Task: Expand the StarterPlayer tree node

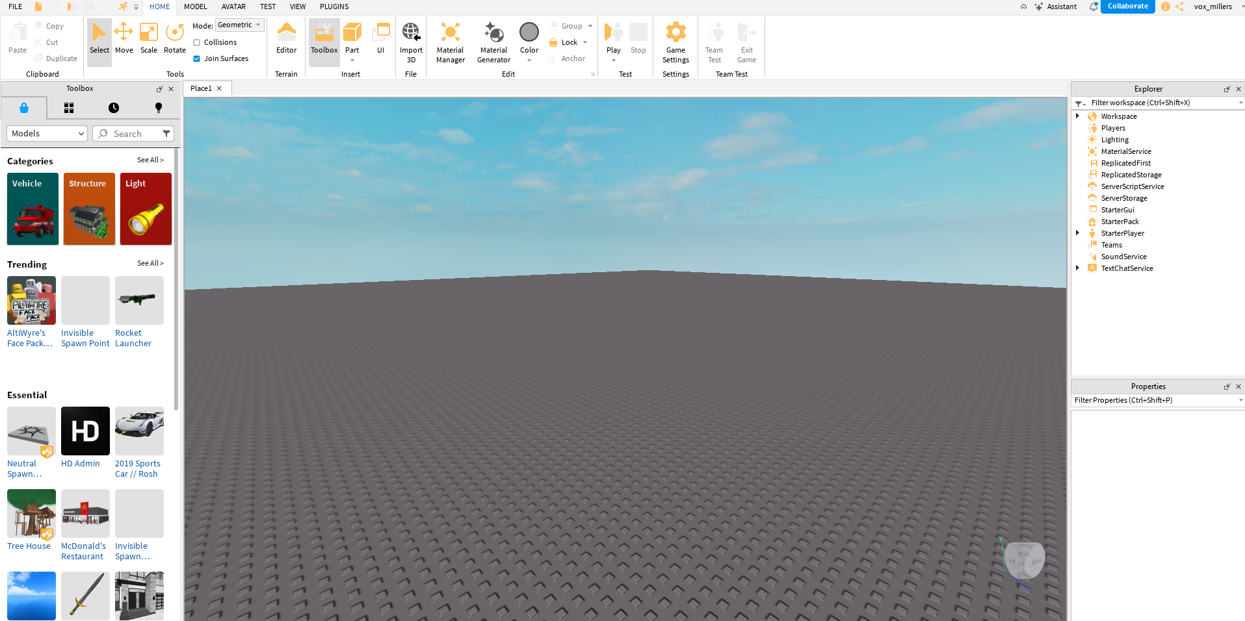Action: (x=1078, y=233)
